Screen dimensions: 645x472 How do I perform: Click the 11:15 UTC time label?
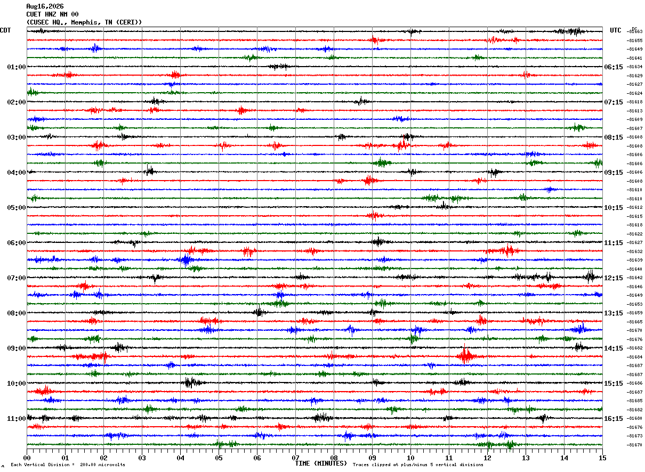click(614, 243)
